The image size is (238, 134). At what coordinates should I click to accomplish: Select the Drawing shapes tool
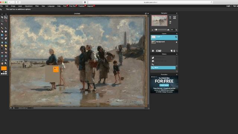click(x=6, y=39)
